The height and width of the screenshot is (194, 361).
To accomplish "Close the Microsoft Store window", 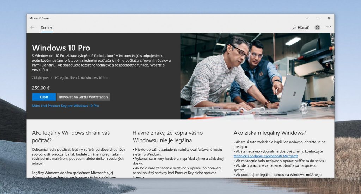I will pos(329,18).
